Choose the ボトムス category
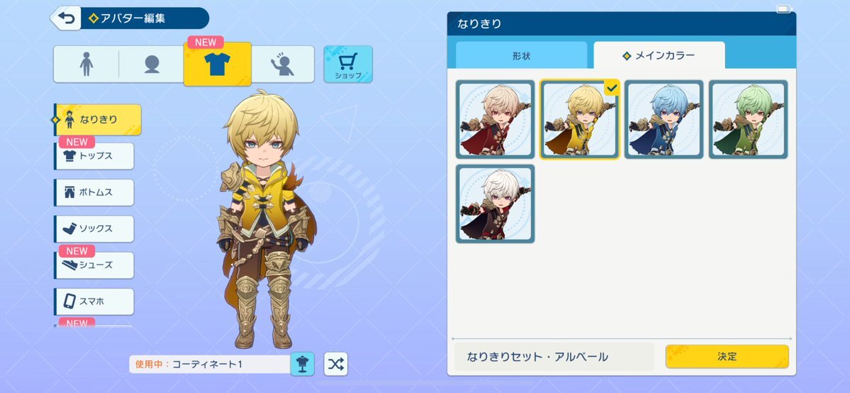Viewport: 850px width, 393px height. point(94,192)
